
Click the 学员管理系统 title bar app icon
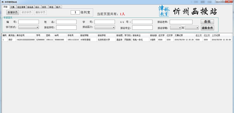[x=2, y=2]
